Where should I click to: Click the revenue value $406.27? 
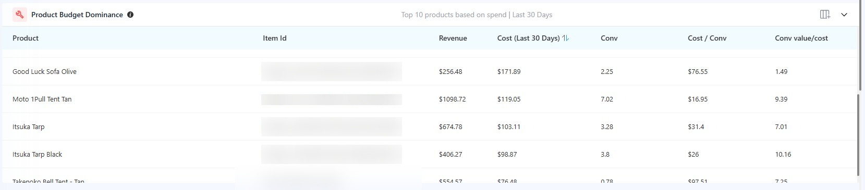tap(450, 154)
